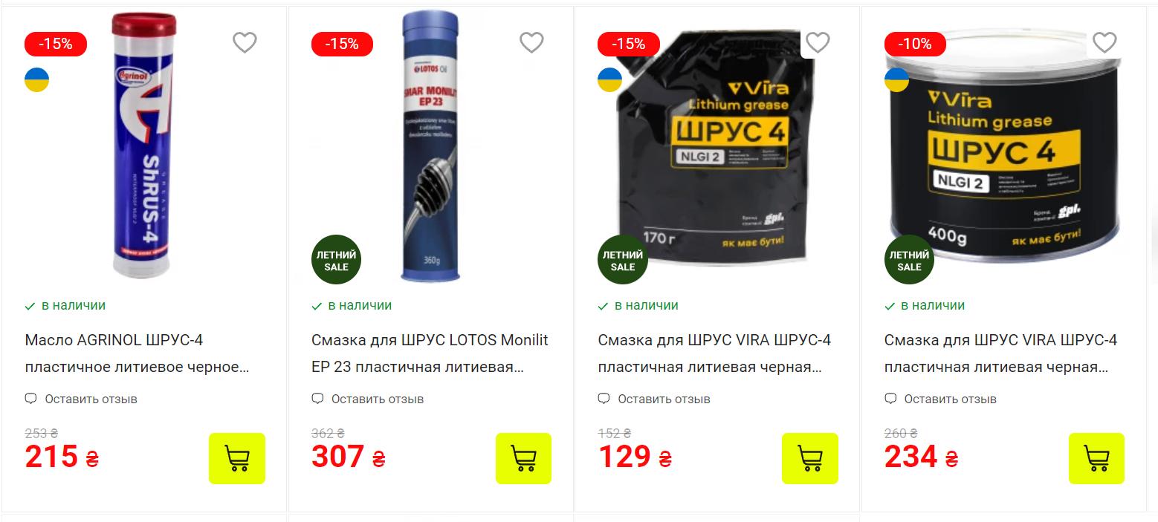
Task: Click the -10% discount badge on VIRA can
Action: [x=915, y=44]
